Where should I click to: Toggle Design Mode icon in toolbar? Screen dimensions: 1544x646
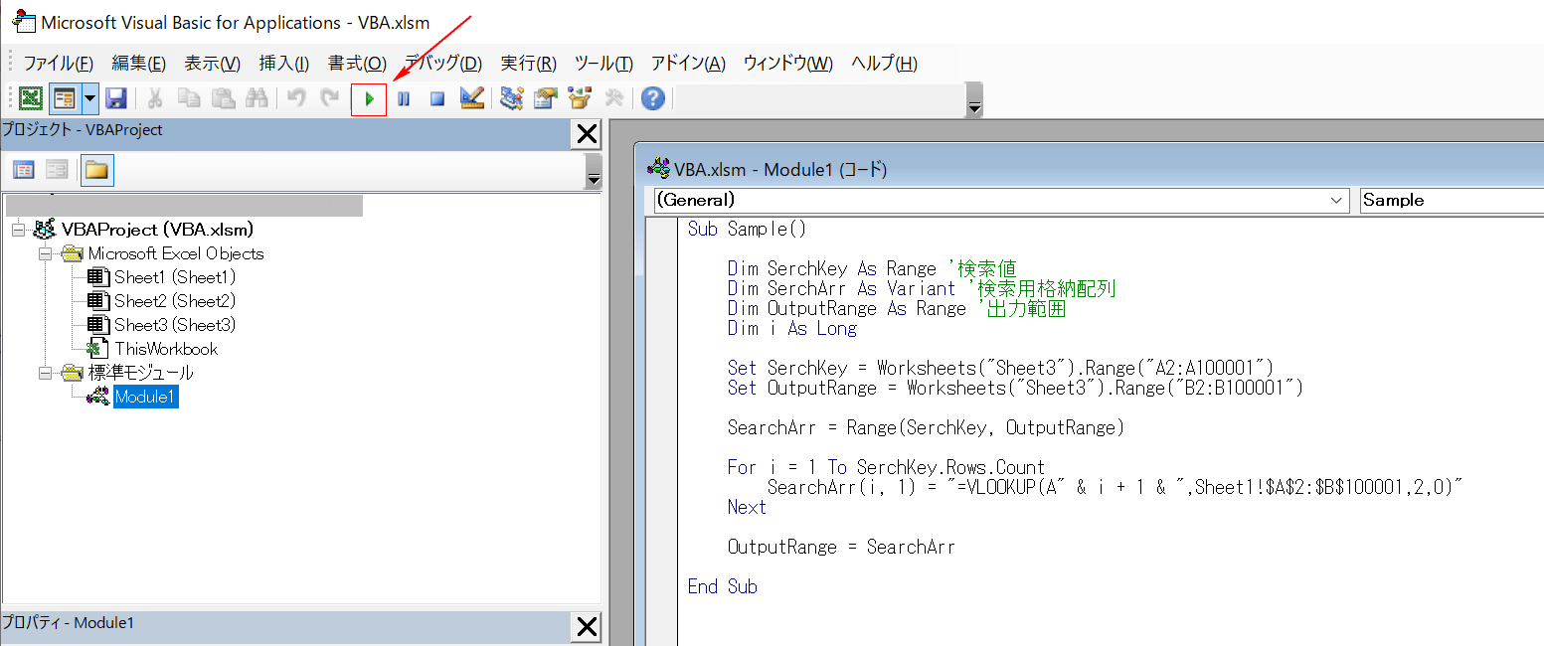click(x=472, y=98)
